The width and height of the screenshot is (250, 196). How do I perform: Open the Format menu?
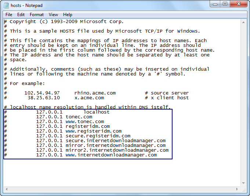[36, 15]
